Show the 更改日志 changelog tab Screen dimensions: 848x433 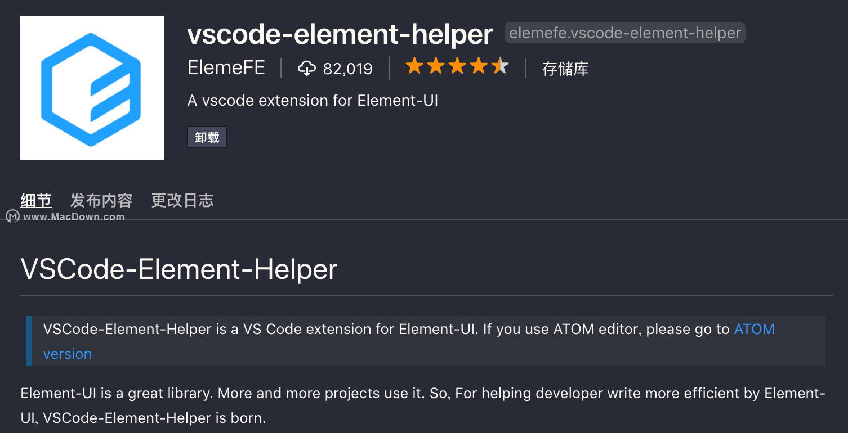(x=182, y=200)
